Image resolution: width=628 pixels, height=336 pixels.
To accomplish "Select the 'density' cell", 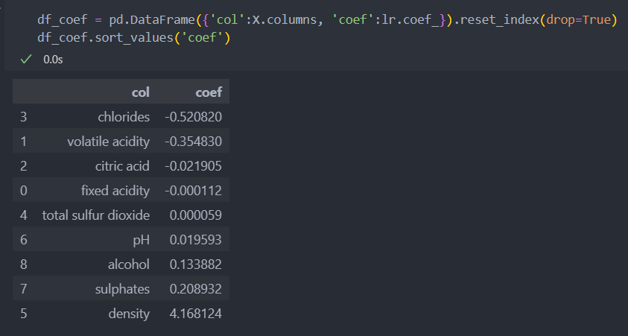I will point(129,314).
